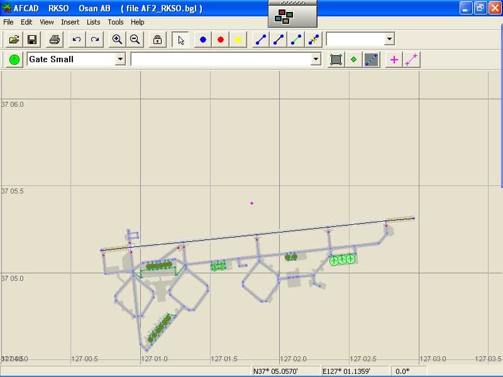
Task: Expand the Gate Small dropdown
Action: [x=120, y=59]
